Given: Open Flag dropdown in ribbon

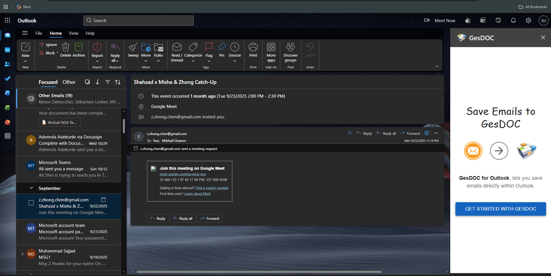Looking at the screenshot, I should (209, 61).
